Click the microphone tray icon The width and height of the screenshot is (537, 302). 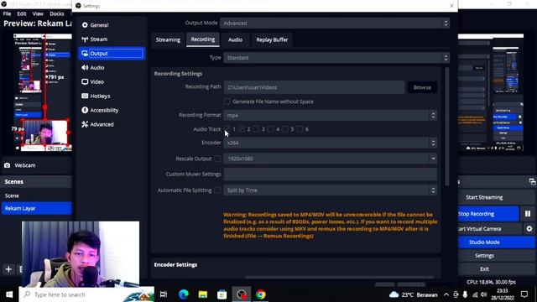[x=465, y=294]
